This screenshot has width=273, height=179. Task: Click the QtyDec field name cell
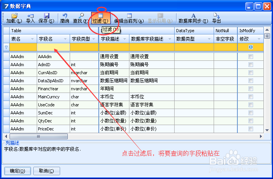54,121
